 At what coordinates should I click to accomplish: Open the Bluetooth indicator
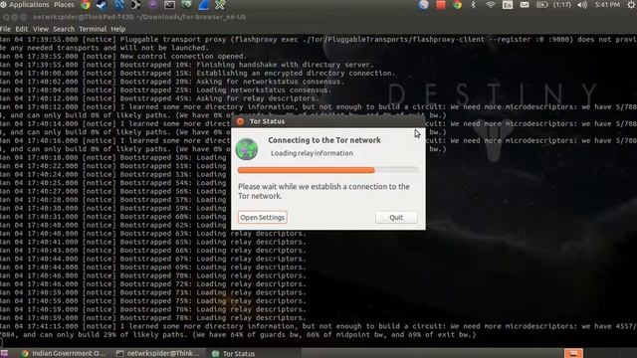(x=474, y=5)
